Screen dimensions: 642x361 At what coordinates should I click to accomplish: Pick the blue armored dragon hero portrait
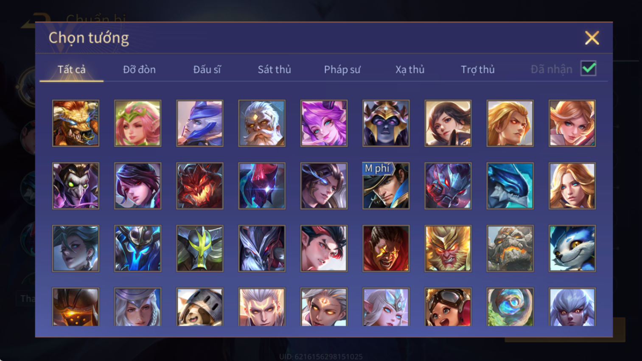(x=510, y=186)
